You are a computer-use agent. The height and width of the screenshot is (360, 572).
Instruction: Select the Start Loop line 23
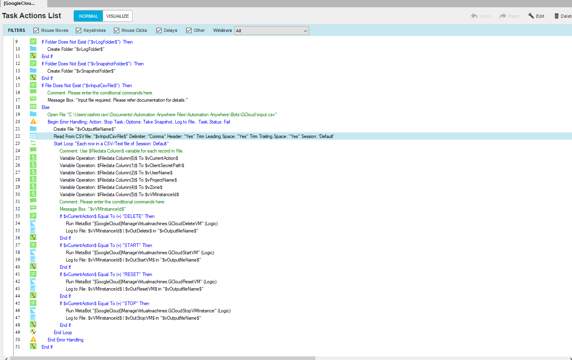tap(111, 144)
